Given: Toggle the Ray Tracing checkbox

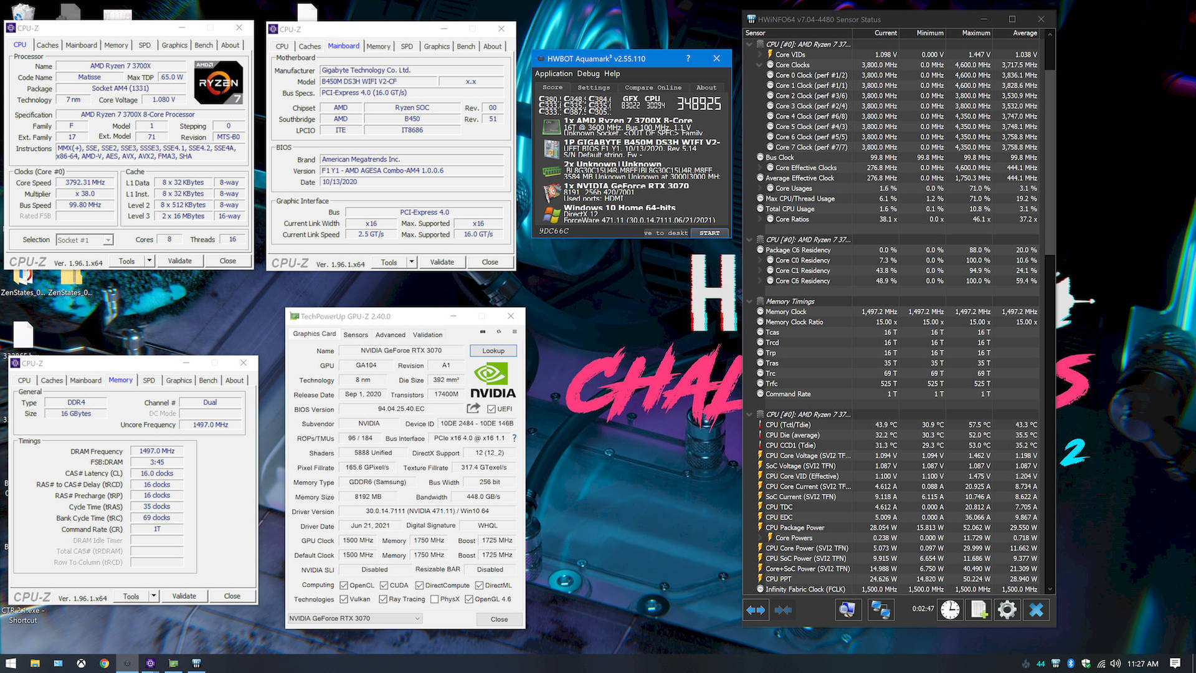Looking at the screenshot, I should coord(383,599).
